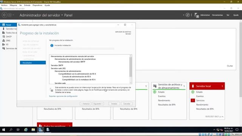The height and width of the screenshot is (136, 242).
Task: Open the navigation history dropdown arrow
Action: pos(13,15)
